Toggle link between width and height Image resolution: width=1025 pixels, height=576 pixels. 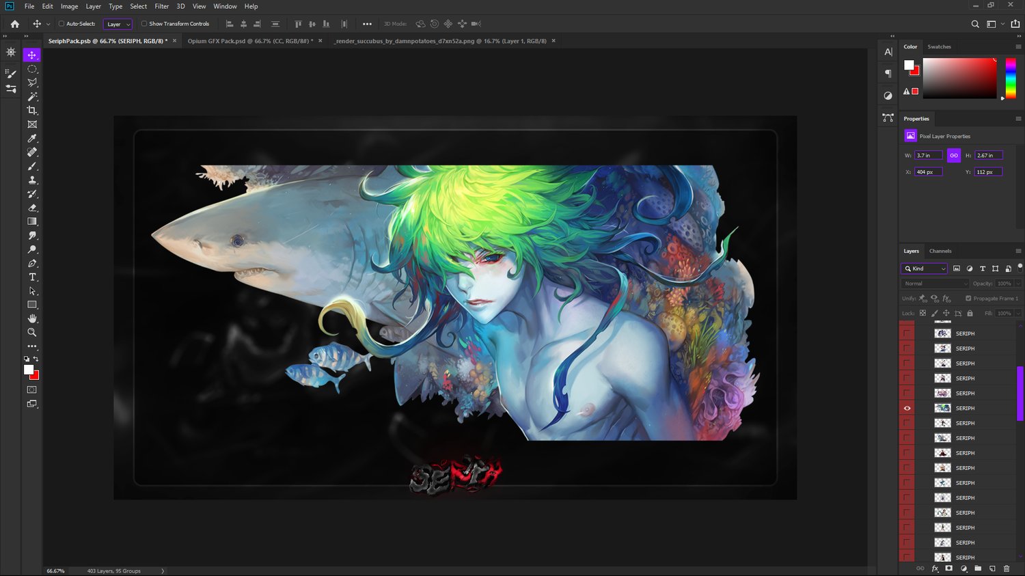(954, 155)
